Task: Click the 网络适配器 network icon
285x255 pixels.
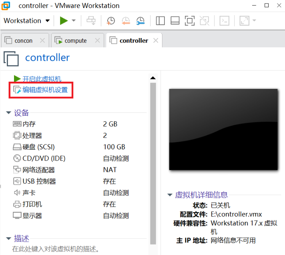Action: (17, 170)
